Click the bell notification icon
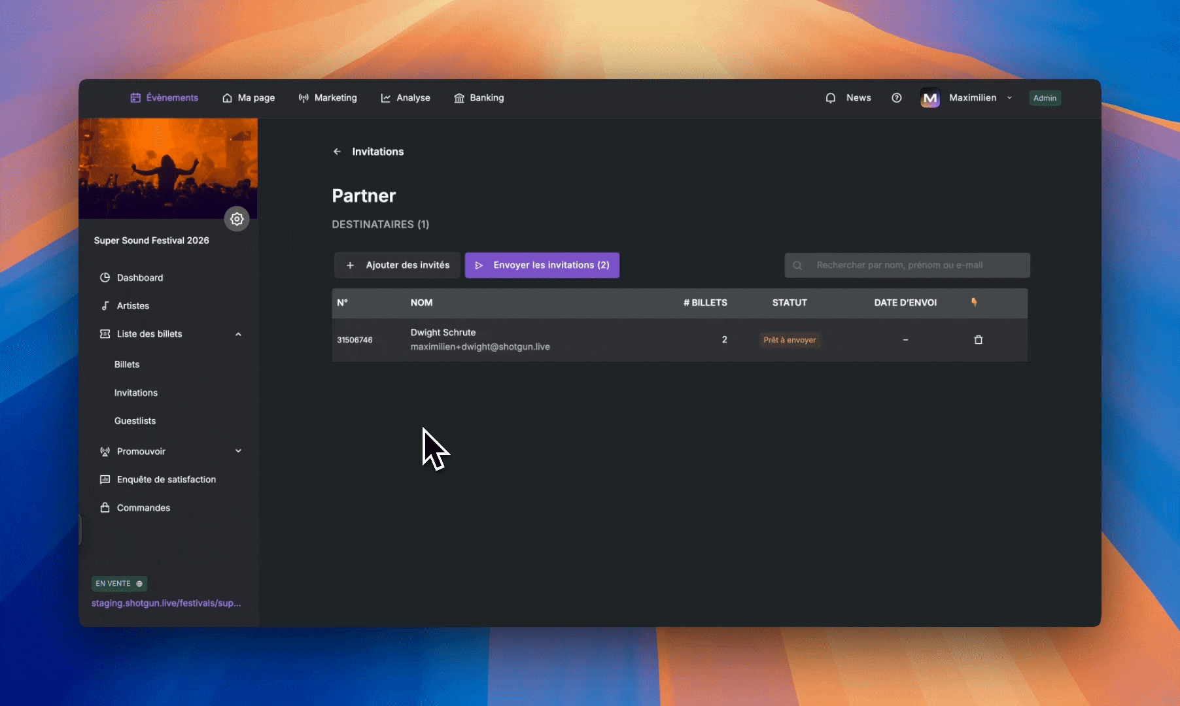 [x=831, y=98]
